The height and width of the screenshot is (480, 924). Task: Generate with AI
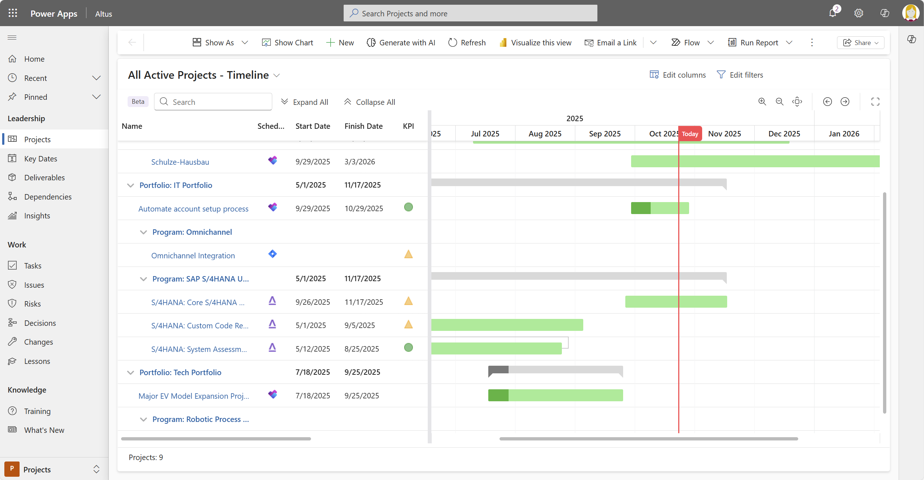[401, 42]
